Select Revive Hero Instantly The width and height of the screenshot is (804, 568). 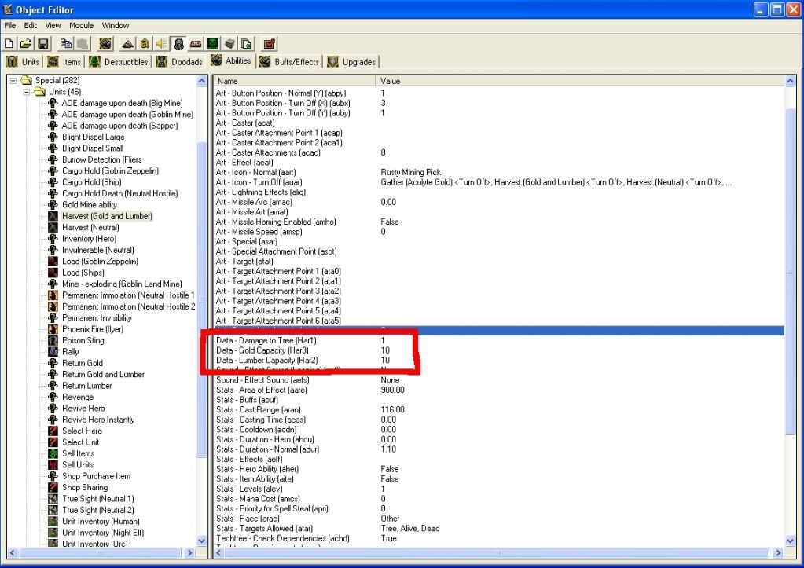pos(98,419)
